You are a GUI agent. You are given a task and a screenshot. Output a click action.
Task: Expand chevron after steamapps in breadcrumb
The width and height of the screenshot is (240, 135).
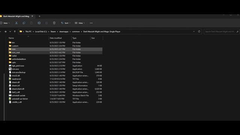[70, 31]
